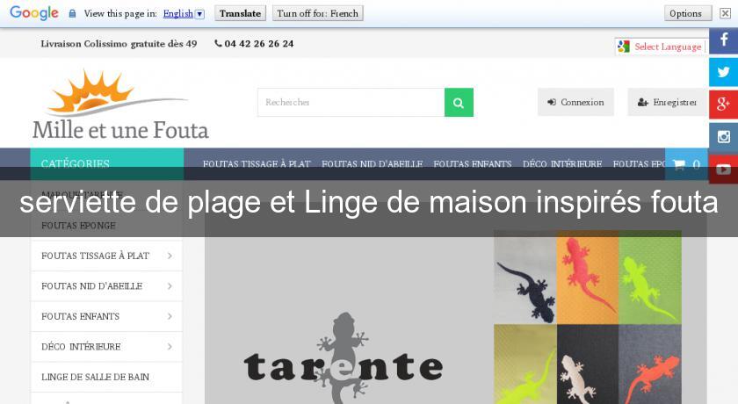738x404 pixels.
Task: Open Foutas Enfants in top navigation
Action: 473,164
